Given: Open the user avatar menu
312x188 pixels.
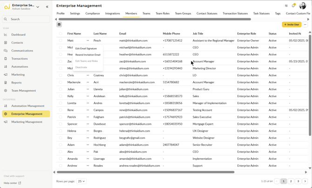Looking at the screenshot, I should [302, 6].
